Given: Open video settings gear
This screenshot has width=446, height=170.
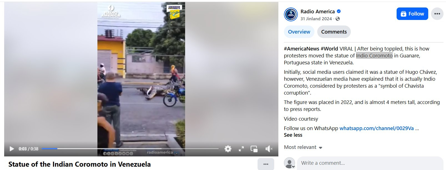Looking at the screenshot, I should [228, 149].
